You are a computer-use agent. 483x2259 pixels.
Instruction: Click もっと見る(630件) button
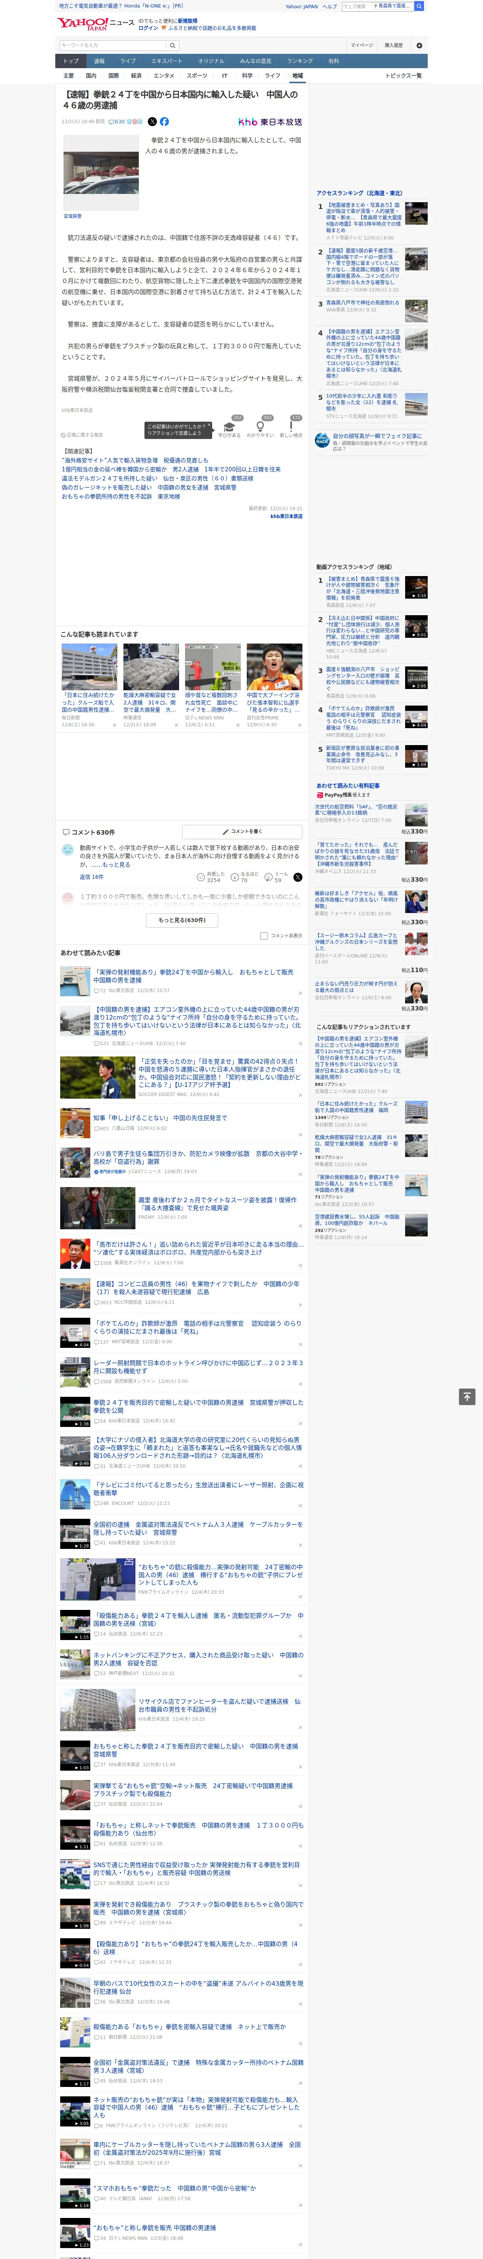pyautogui.click(x=182, y=920)
